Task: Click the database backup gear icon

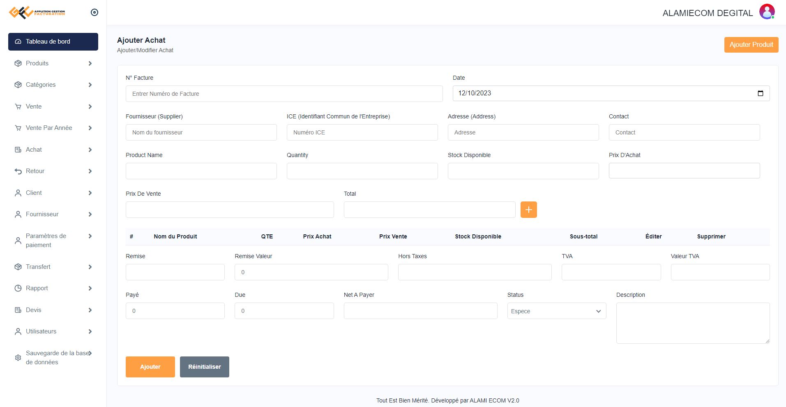Action: 18,358
